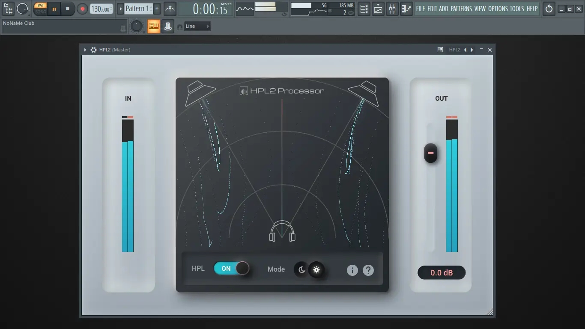The height and width of the screenshot is (329, 585).
Task: Open HPL2 plugin settings gear icon
Action: pyautogui.click(x=94, y=50)
